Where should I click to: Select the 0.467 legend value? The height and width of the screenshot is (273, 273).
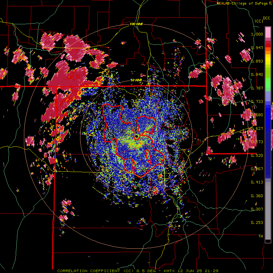(x=257, y=169)
